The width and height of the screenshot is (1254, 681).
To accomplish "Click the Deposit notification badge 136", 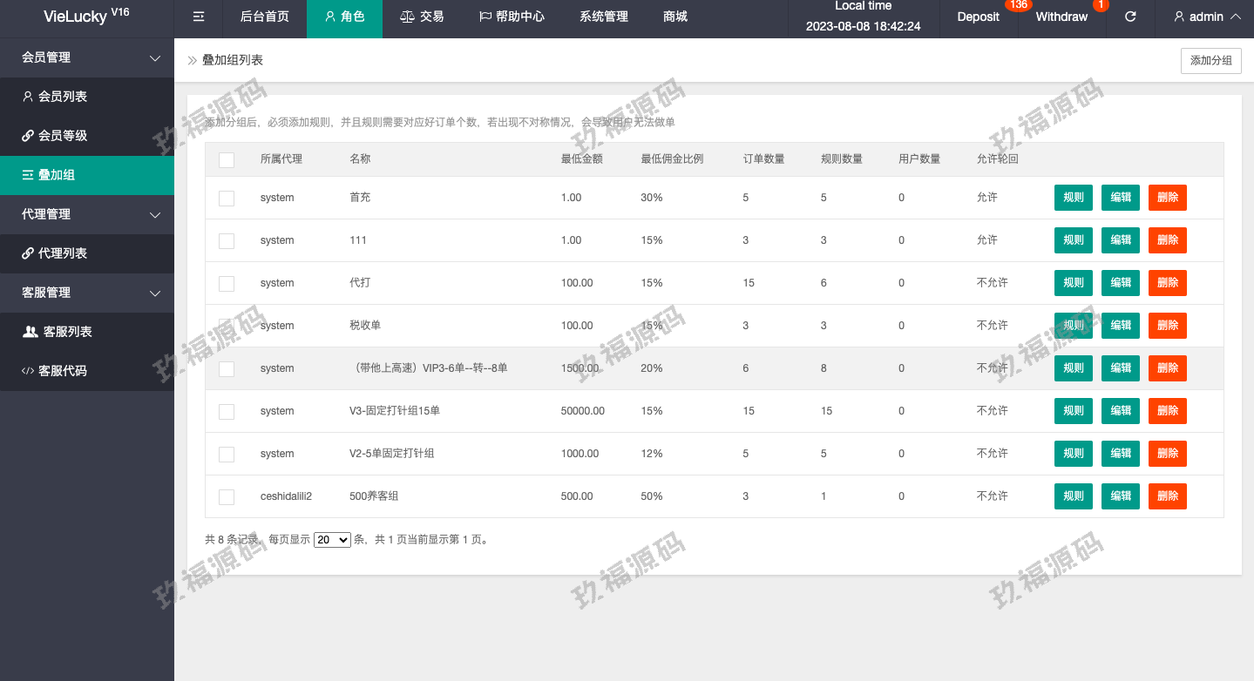I will pyautogui.click(x=1017, y=4).
